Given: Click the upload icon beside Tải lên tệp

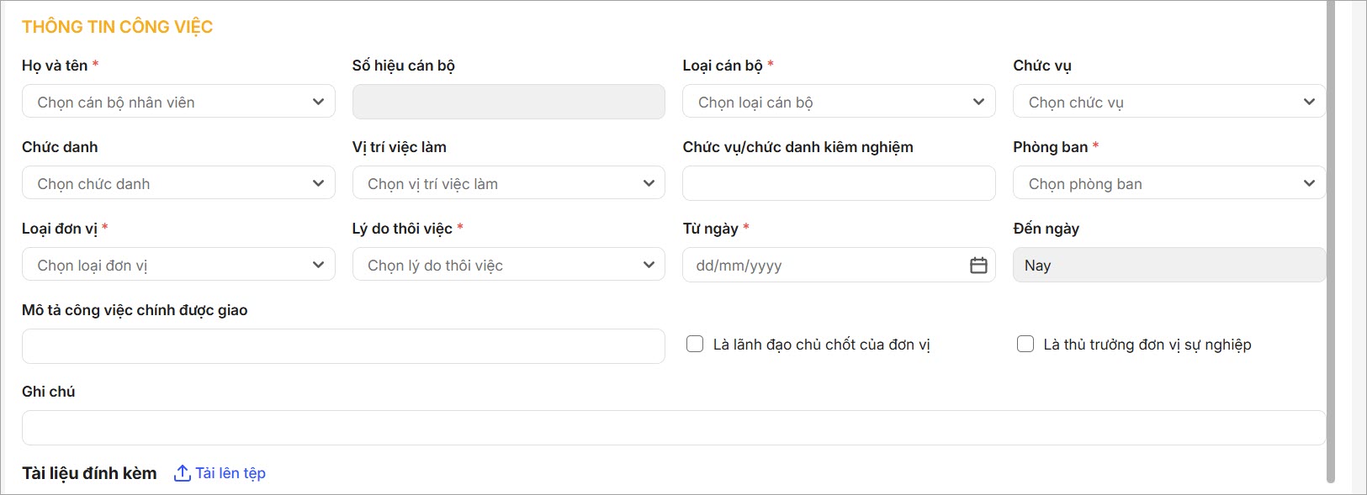Looking at the screenshot, I should point(182,473).
